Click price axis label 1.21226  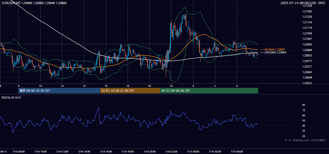click(x=308, y=17)
